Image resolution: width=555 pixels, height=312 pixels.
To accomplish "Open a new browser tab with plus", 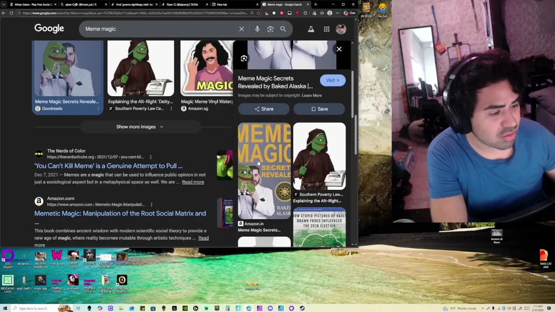I will [x=315, y=4].
